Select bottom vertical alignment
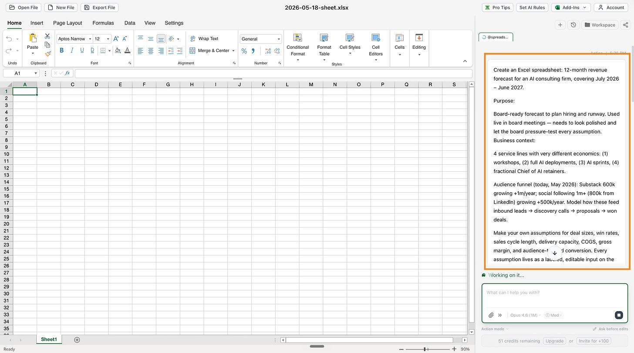Viewport: 634px width, 353px height. pos(161,38)
